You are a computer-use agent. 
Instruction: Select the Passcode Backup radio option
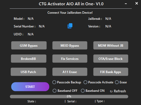[54, 82]
